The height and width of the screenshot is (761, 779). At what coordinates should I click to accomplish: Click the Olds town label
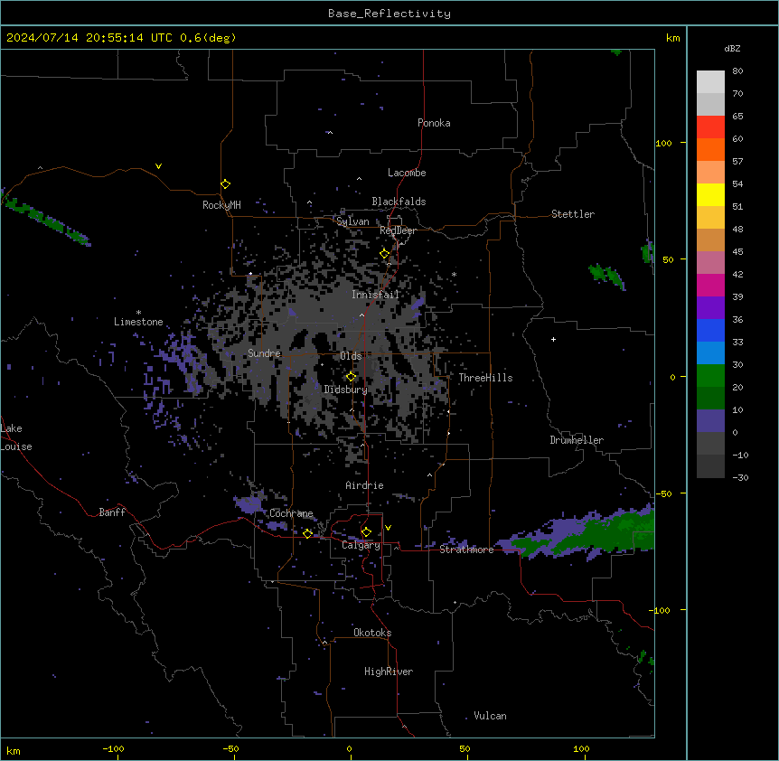(x=351, y=356)
